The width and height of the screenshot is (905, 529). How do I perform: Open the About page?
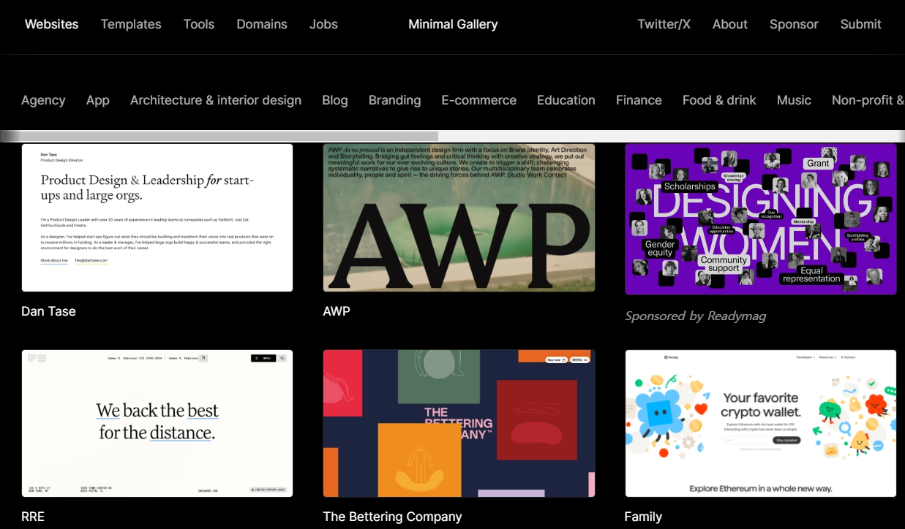pos(730,24)
